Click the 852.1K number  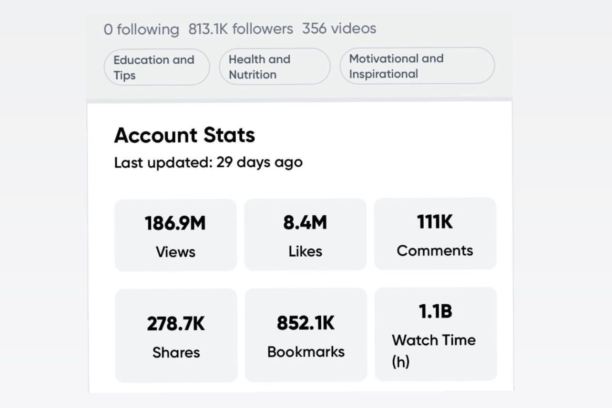click(306, 323)
